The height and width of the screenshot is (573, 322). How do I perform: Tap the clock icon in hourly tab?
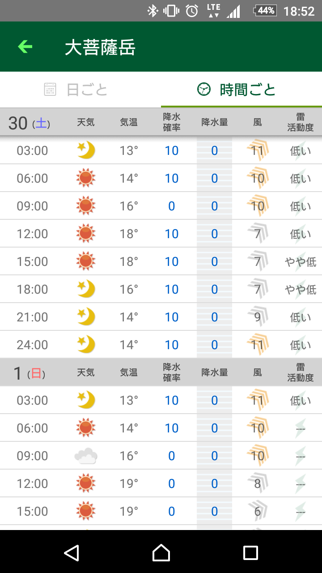203,90
